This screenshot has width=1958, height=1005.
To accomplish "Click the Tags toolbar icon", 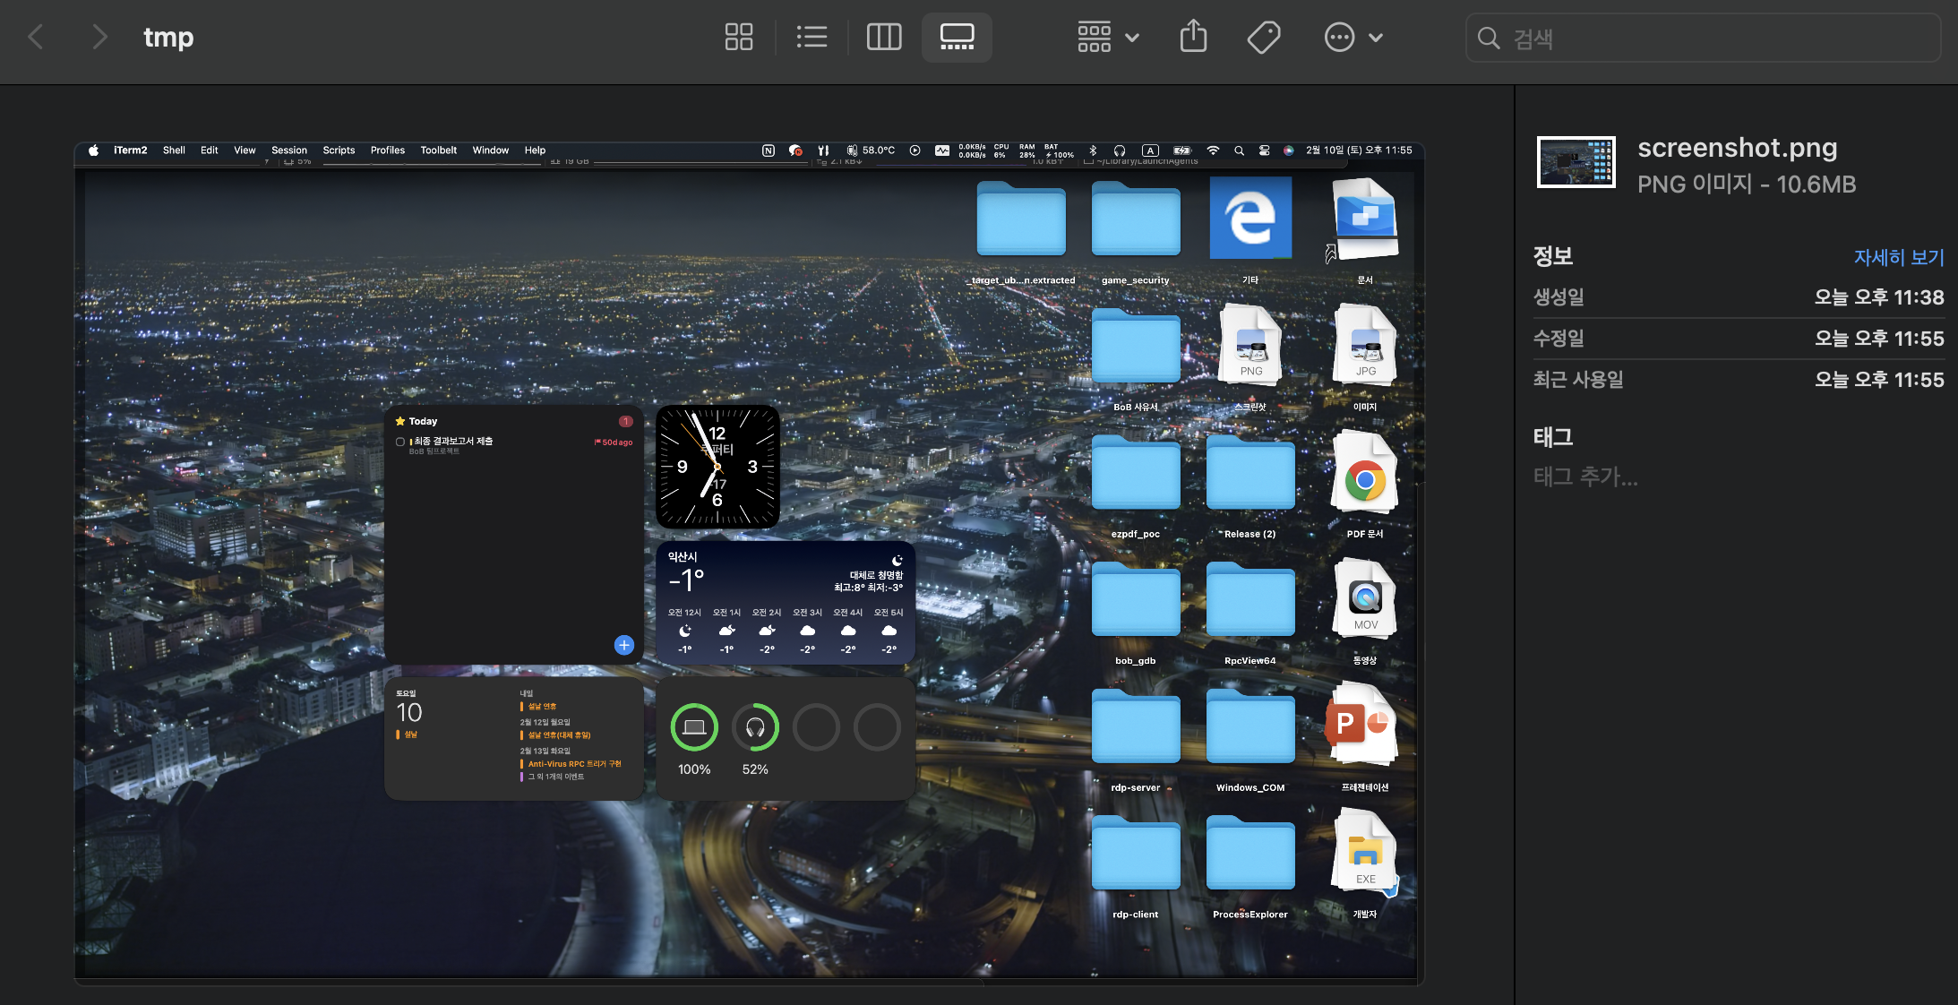I will tap(1263, 37).
